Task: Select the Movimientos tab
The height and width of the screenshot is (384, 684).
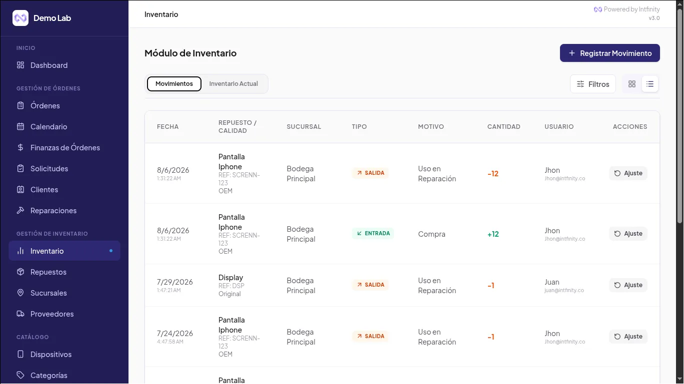Action: click(174, 84)
